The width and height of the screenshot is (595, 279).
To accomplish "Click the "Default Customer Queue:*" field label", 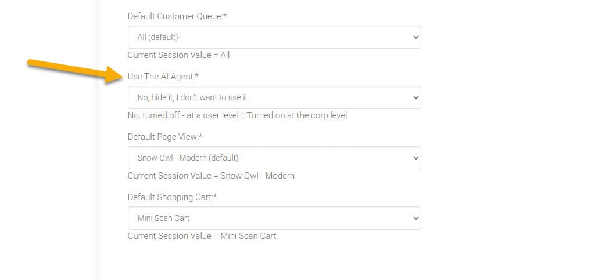I will [177, 16].
